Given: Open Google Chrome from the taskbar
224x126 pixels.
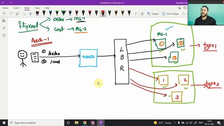Looking at the screenshot, I should coord(85,123).
